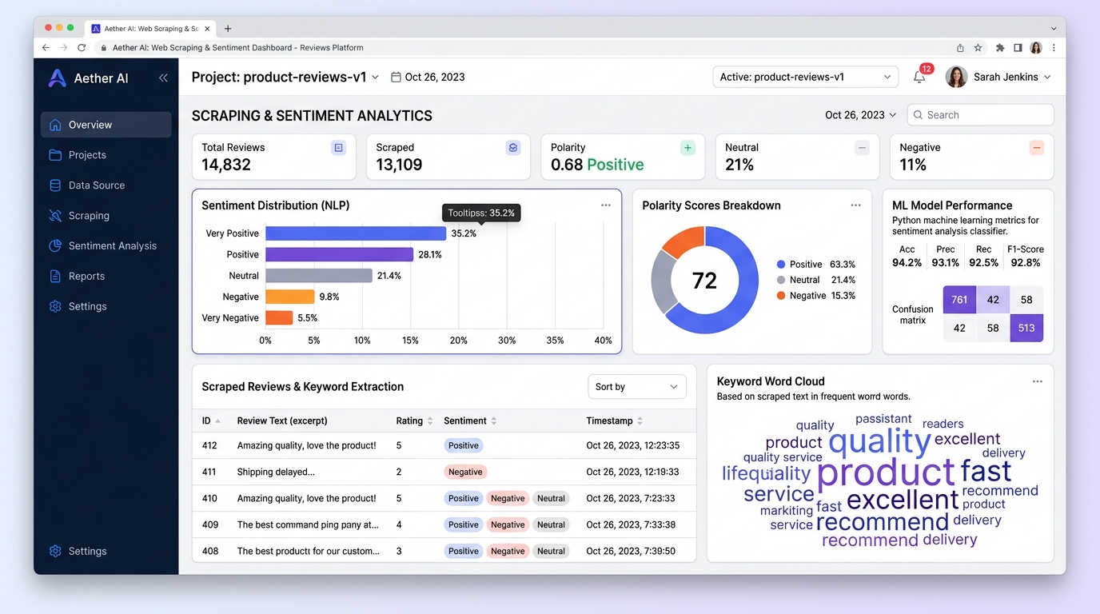This screenshot has height=614, width=1100.
Task: Click the Neutral card minus icon
Action: [862, 148]
